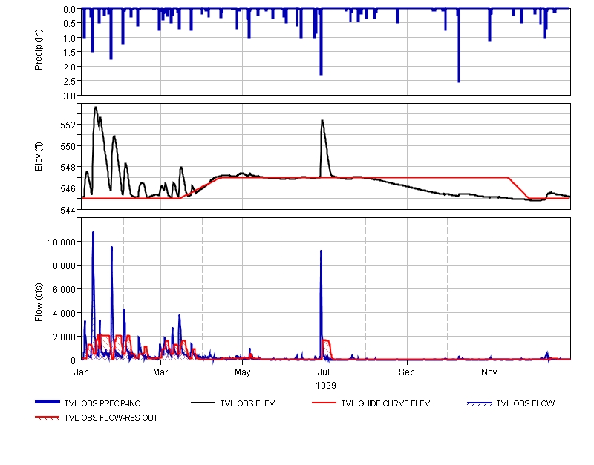Screen dimensions: 594x465
Task: Click the 2,000 flow axis tick label
Action: pos(65,337)
